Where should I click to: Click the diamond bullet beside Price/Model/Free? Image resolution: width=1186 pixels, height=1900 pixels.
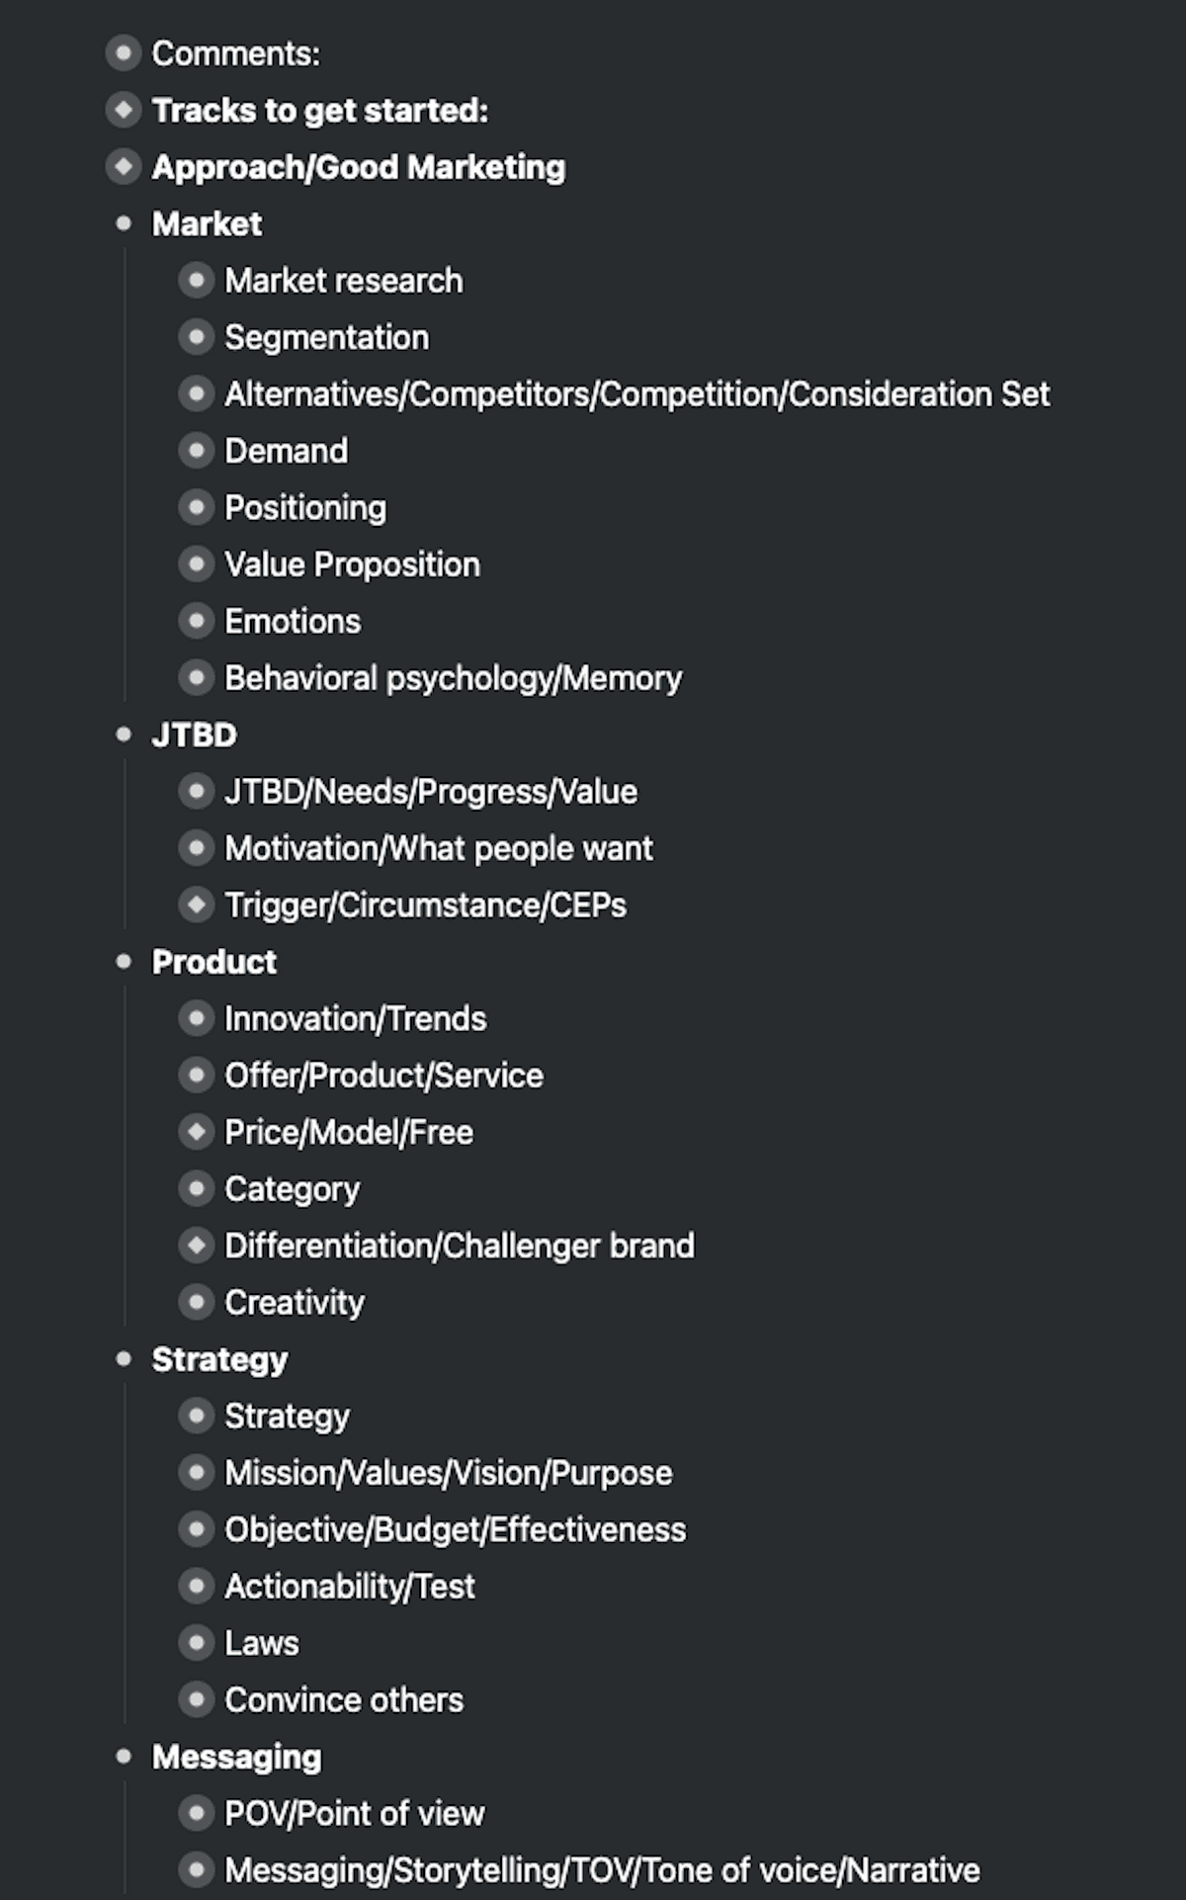tap(197, 1132)
